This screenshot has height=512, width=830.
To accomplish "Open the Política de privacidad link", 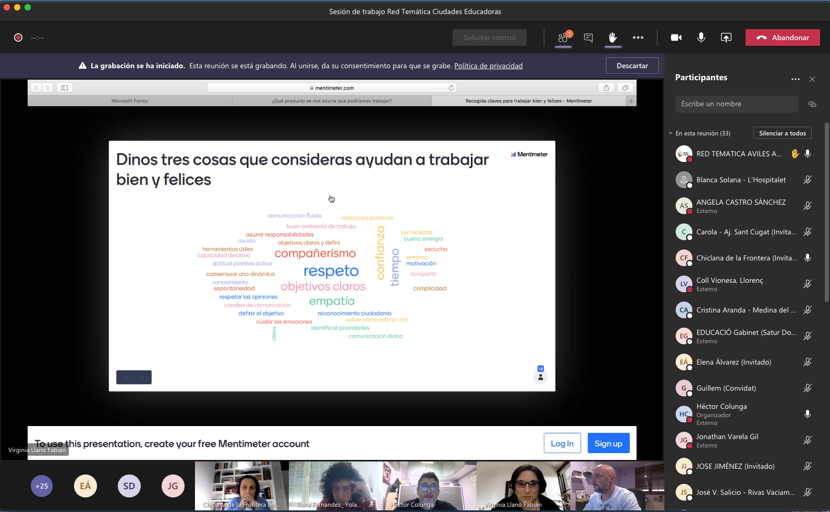I will tap(488, 66).
